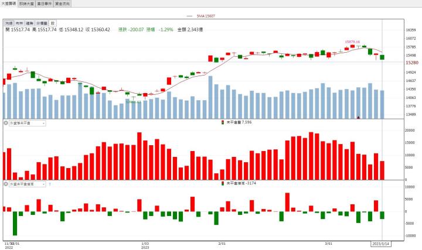Click the 3/01 date axis label

[x=329, y=244]
